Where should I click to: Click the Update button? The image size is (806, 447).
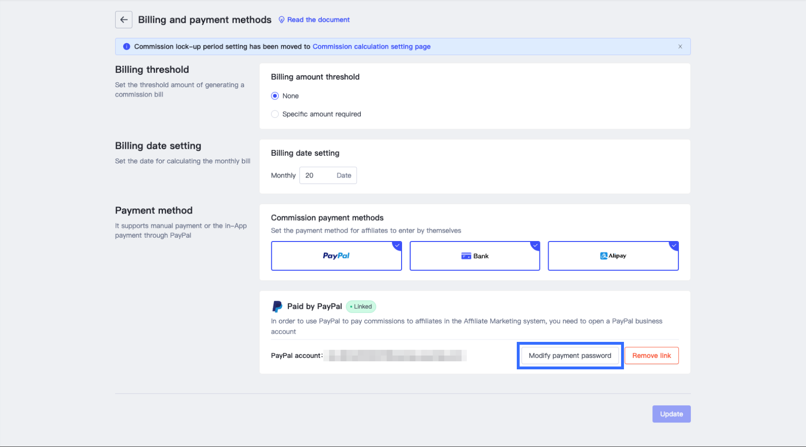671,414
